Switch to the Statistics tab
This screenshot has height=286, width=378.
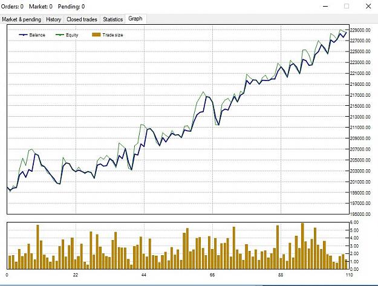pyautogui.click(x=113, y=19)
